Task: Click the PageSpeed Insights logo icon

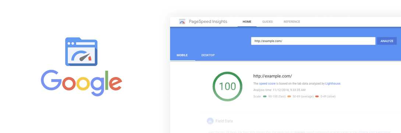Action: [182, 22]
